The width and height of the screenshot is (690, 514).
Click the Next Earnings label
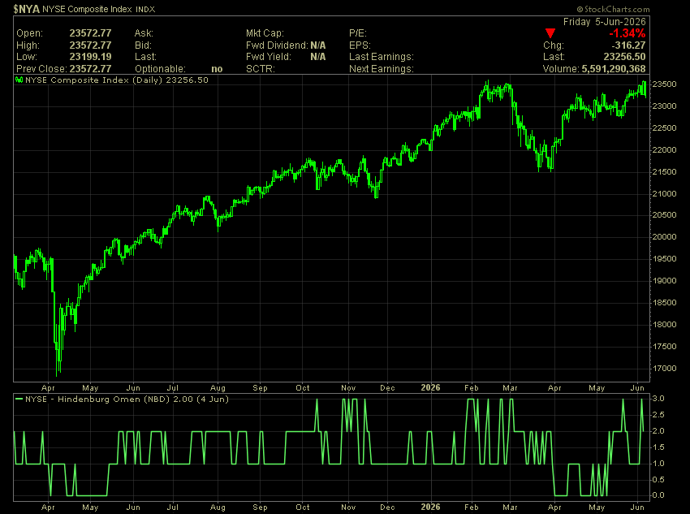pos(382,69)
